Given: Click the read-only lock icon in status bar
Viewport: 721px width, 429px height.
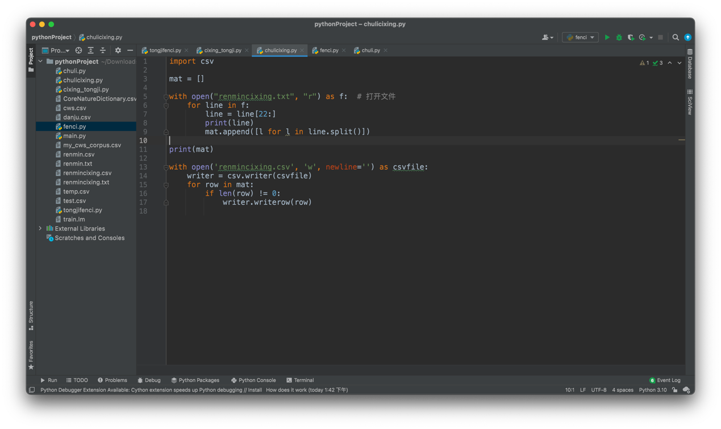Looking at the screenshot, I should click(x=674, y=390).
